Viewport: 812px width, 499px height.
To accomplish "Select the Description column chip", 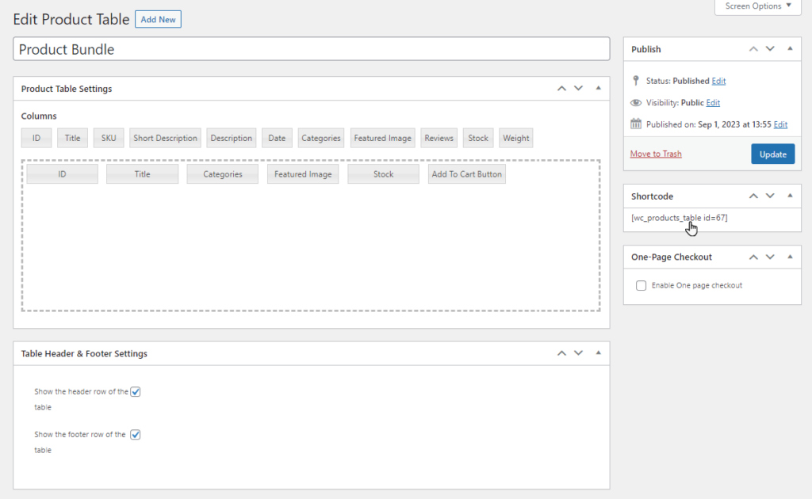I will pos(231,138).
